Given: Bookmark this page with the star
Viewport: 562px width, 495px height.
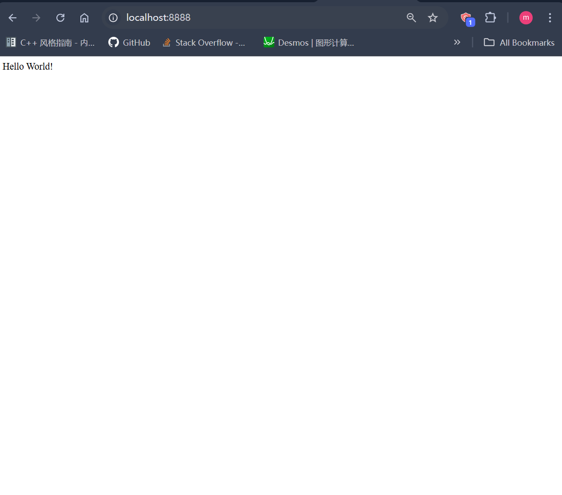Looking at the screenshot, I should tap(433, 18).
